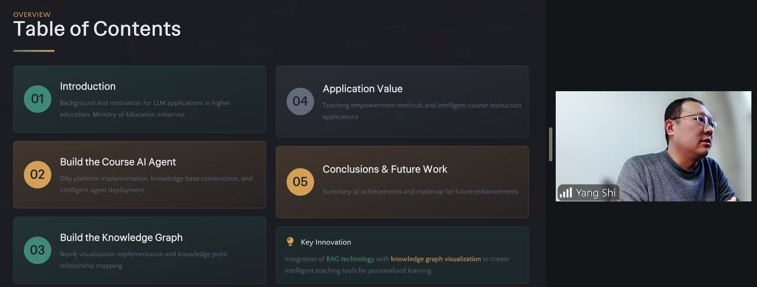This screenshot has width=757, height=287.
Task: Click the Key Innovation card title
Action: pyautogui.click(x=326, y=242)
